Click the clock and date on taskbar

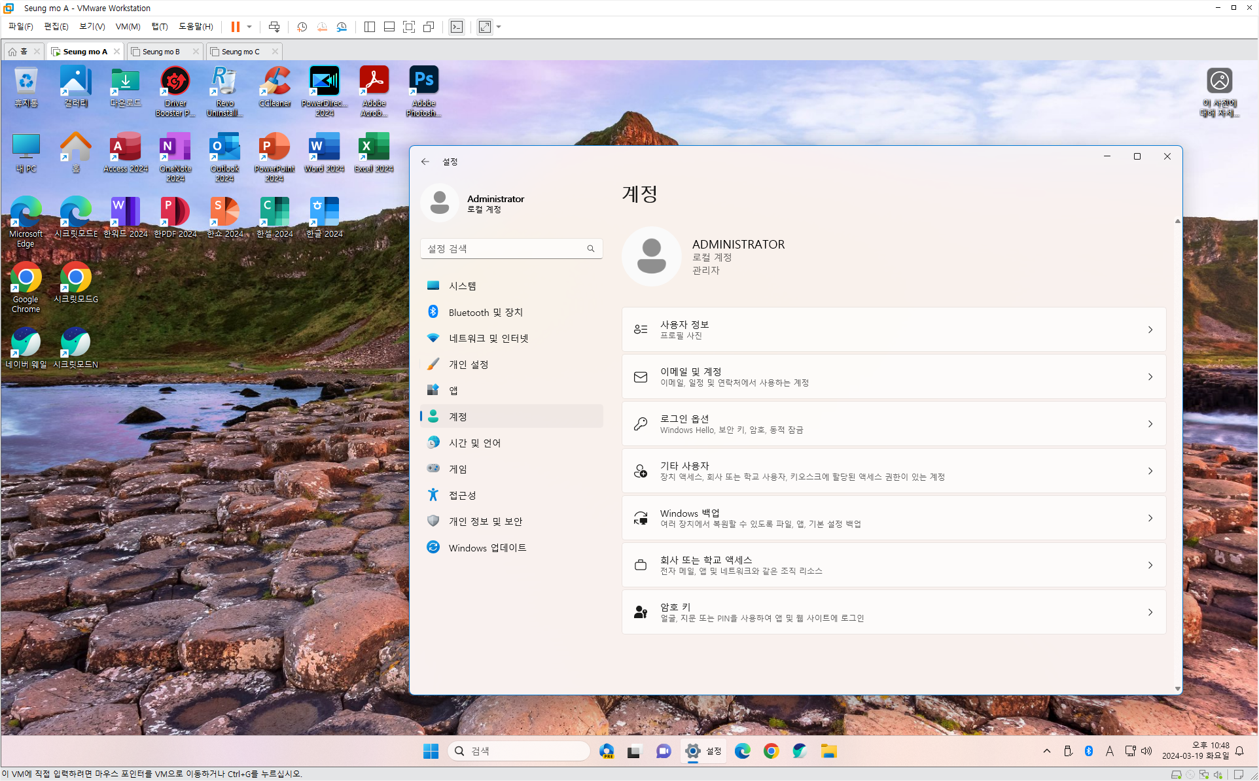click(1196, 751)
